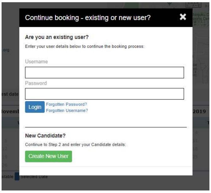Click the green Create New User button
Screen dimensions: 211x193
tap(49, 156)
